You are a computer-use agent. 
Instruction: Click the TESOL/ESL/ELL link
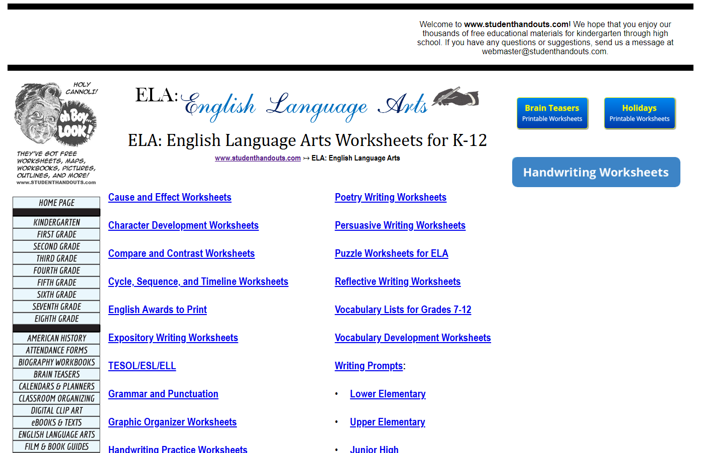click(x=142, y=366)
